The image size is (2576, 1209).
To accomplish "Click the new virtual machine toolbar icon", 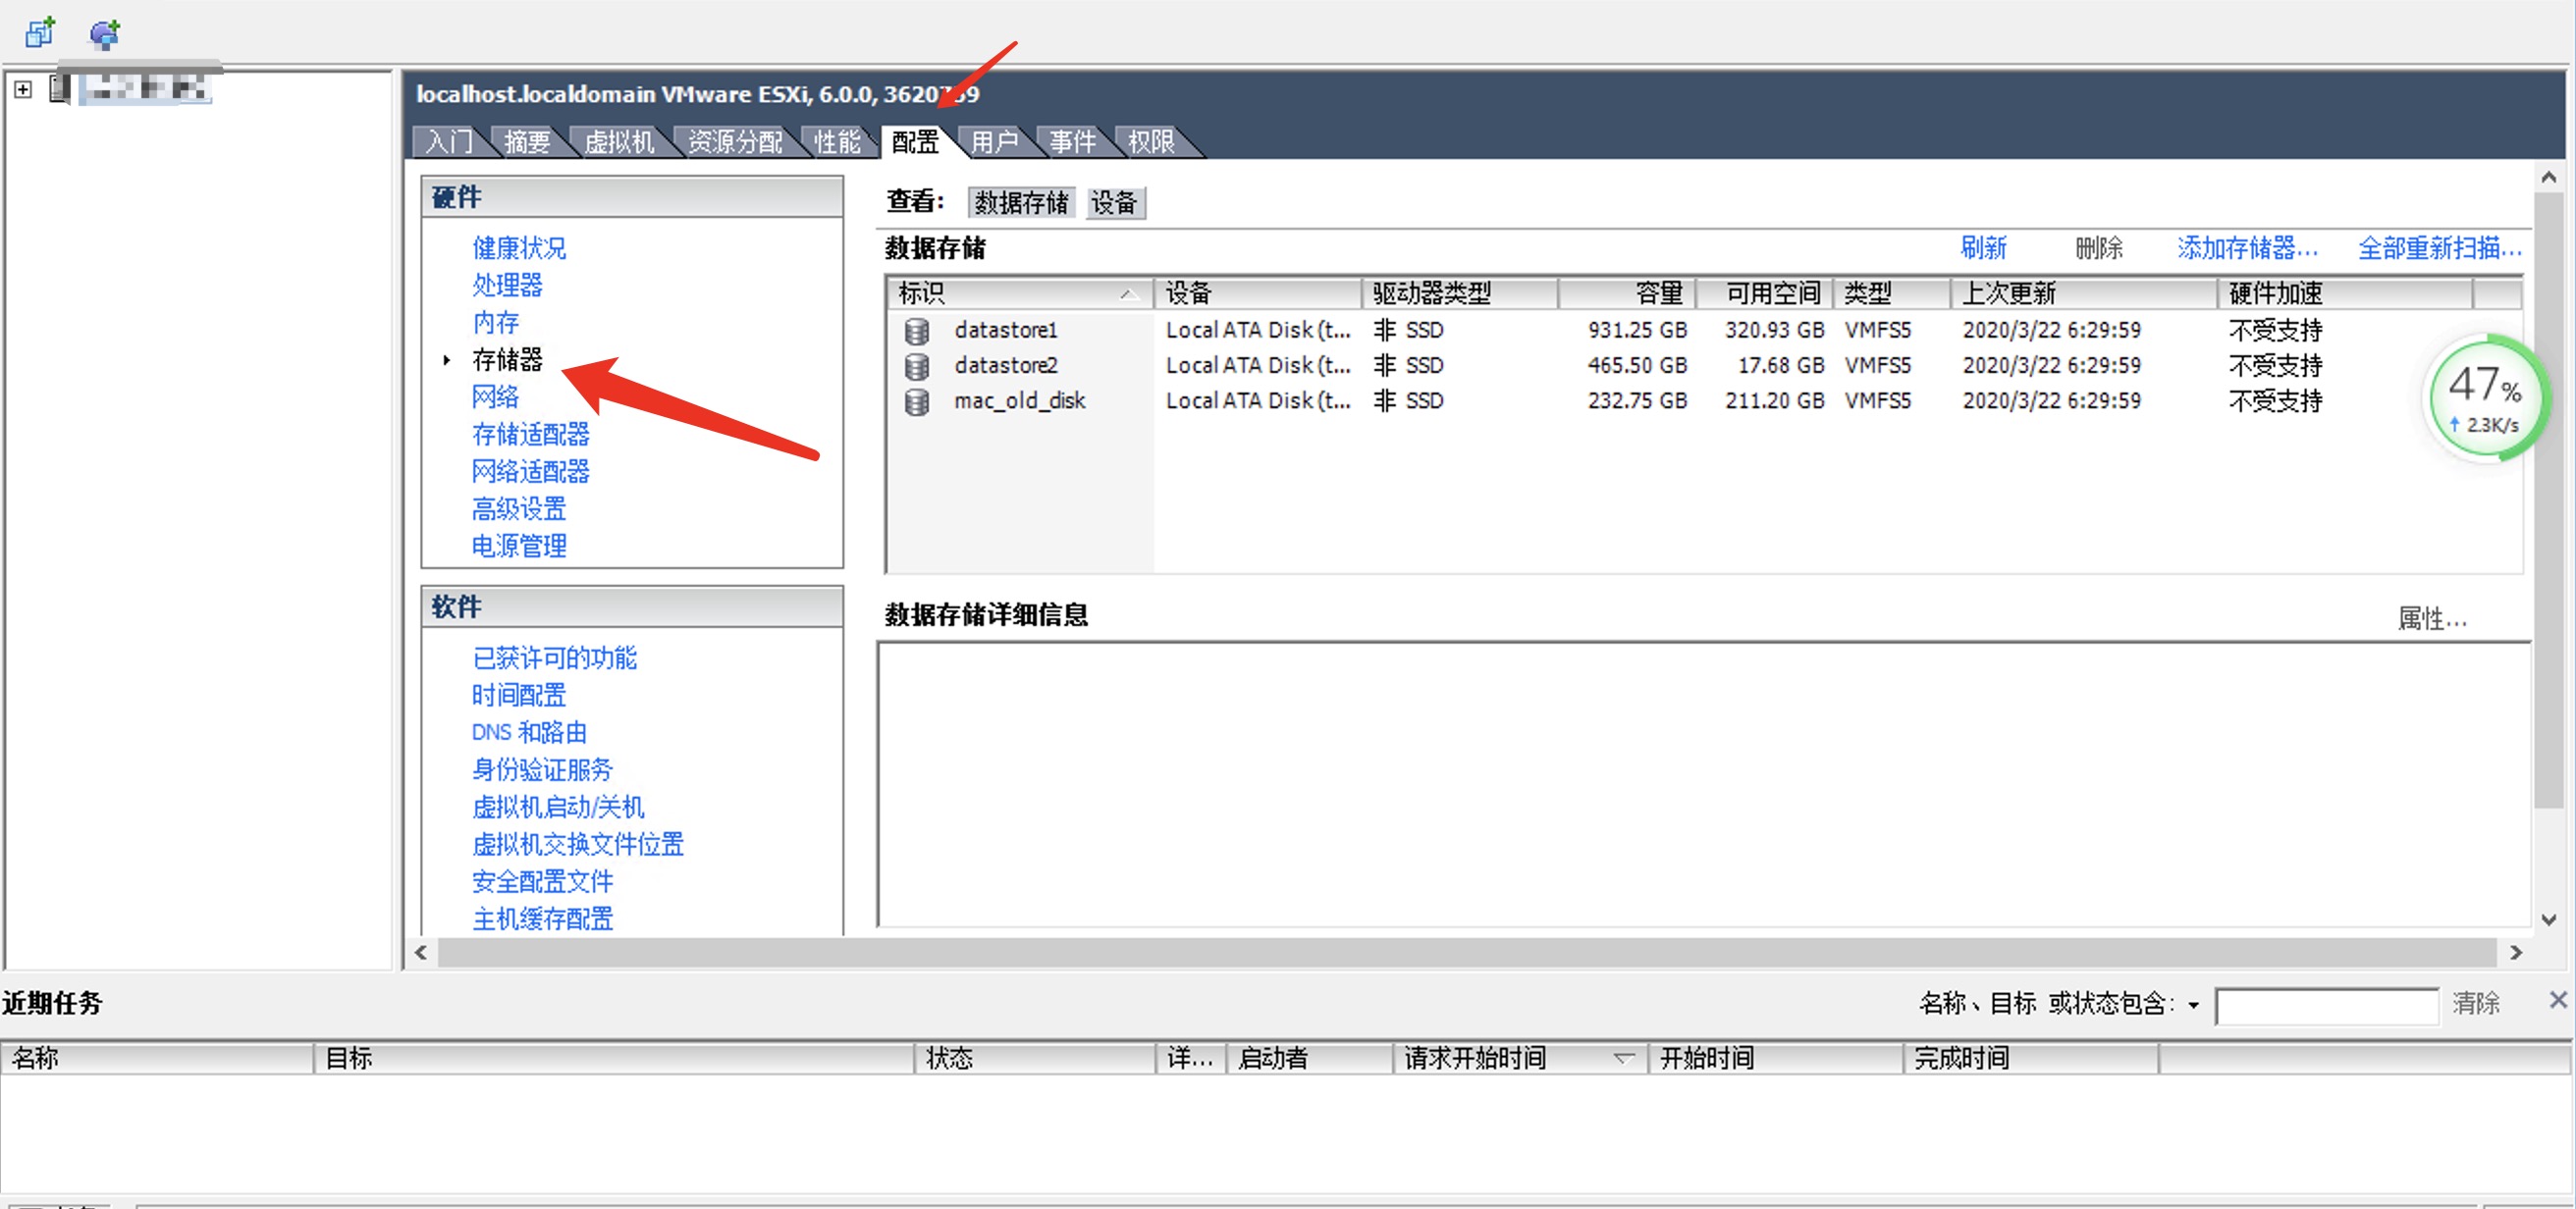I will pos(40,33).
